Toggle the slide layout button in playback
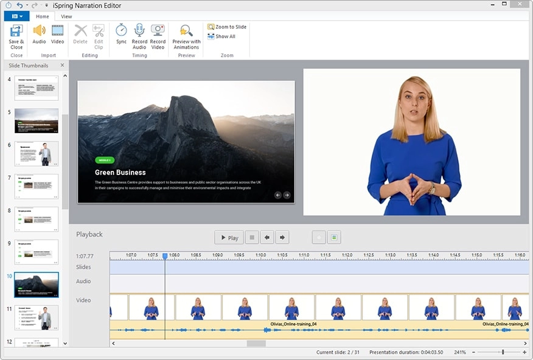 [x=334, y=237]
